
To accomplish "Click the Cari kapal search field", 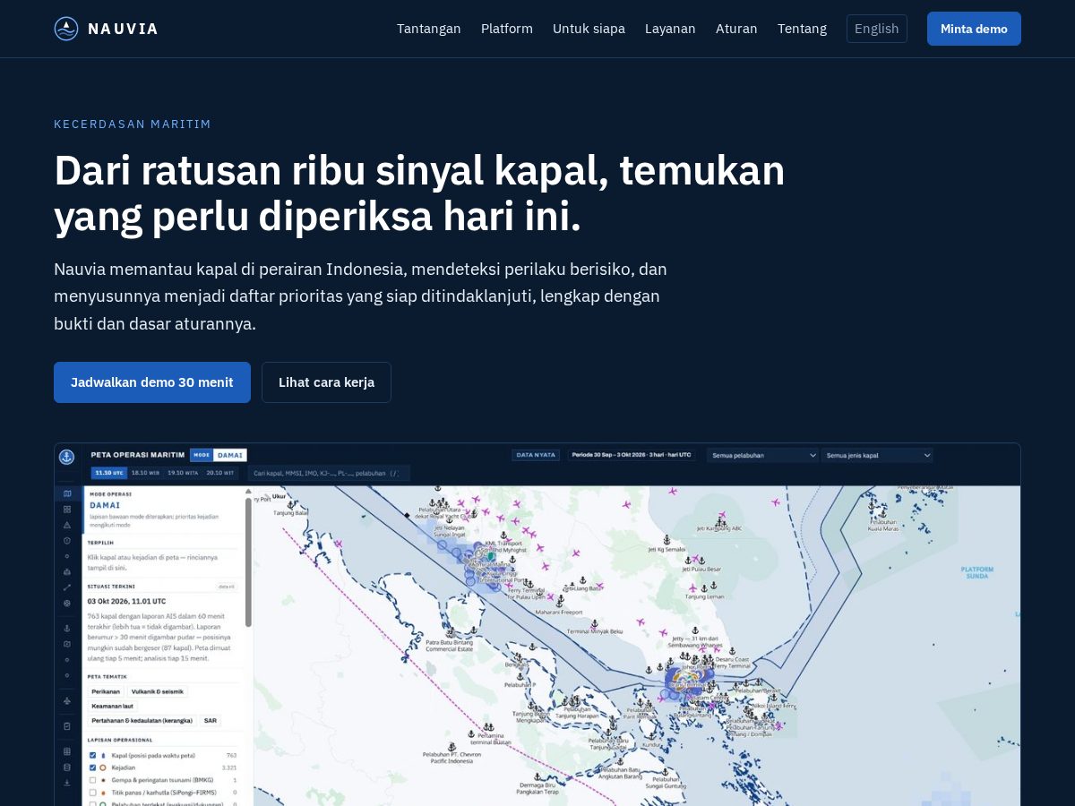I will coord(329,473).
